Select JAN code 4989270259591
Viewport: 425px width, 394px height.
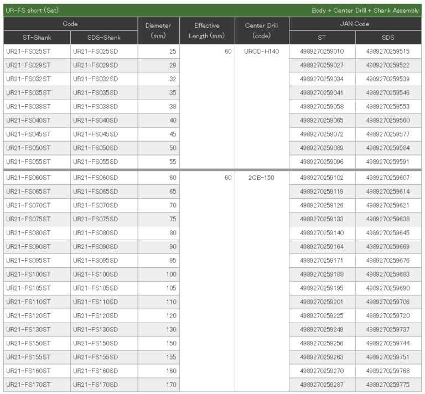point(387,162)
